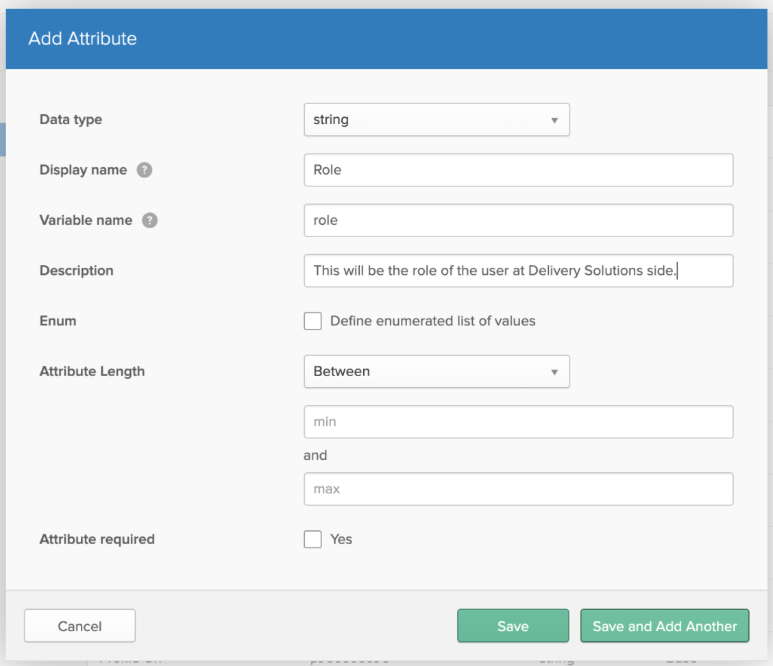773x666 pixels.
Task: Open the Data type string dropdown
Action: (x=437, y=120)
